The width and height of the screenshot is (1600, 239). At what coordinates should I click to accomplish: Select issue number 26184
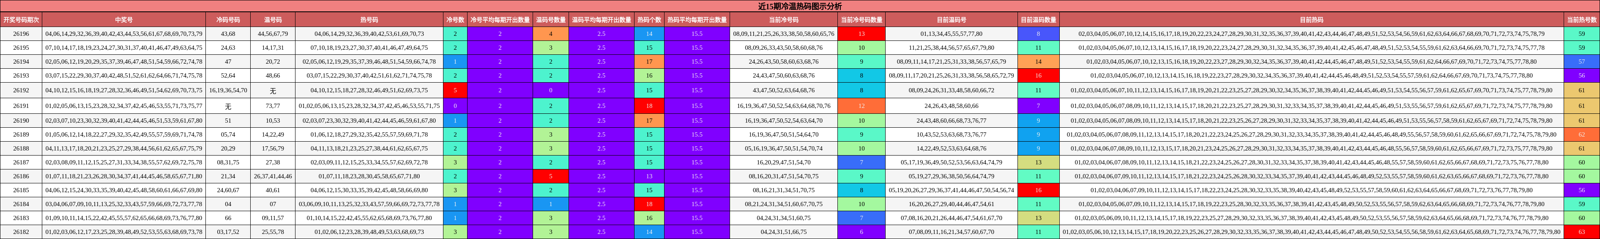click(x=21, y=204)
